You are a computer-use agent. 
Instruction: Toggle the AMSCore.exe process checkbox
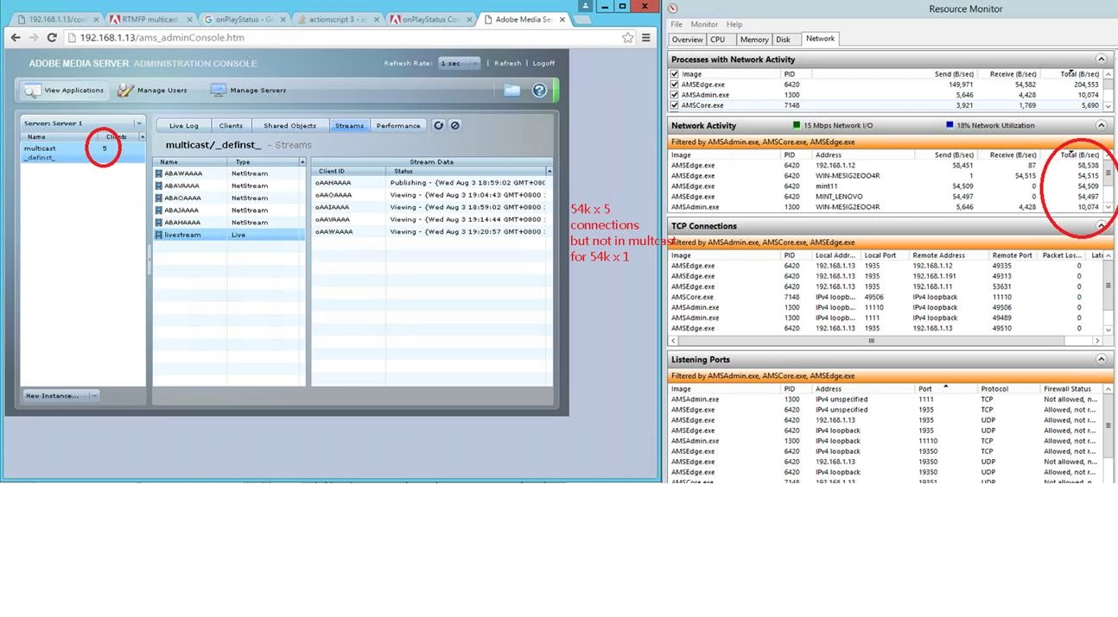click(675, 105)
